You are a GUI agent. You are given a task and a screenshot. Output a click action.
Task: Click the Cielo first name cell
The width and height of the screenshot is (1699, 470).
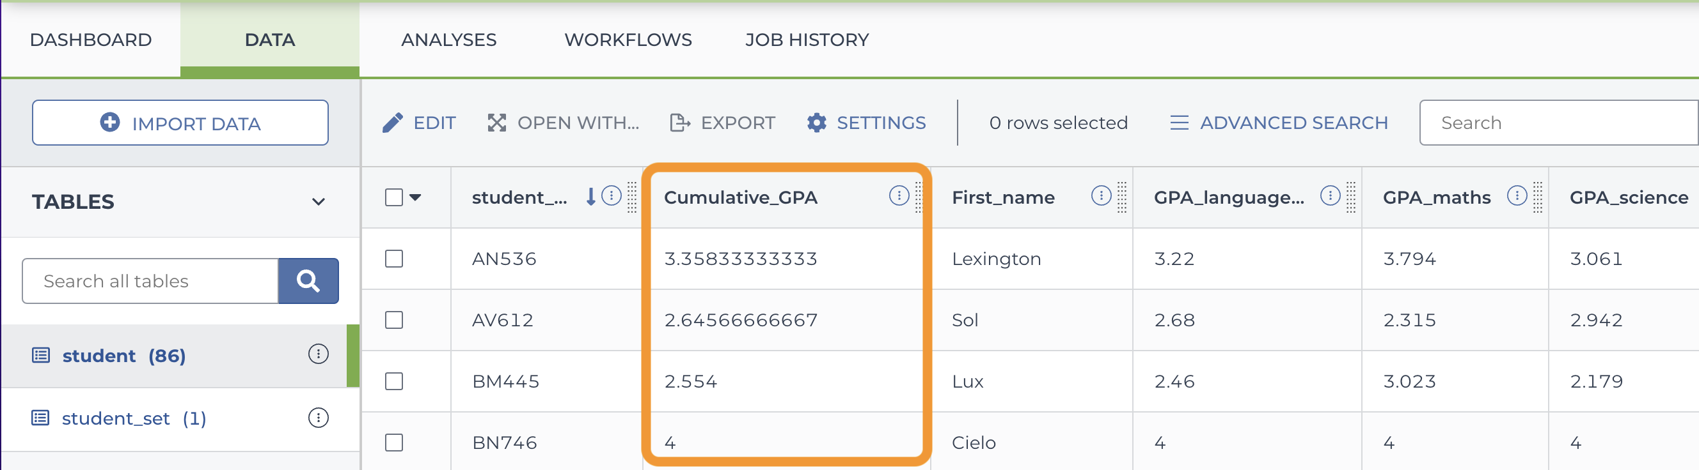click(x=974, y=443)
